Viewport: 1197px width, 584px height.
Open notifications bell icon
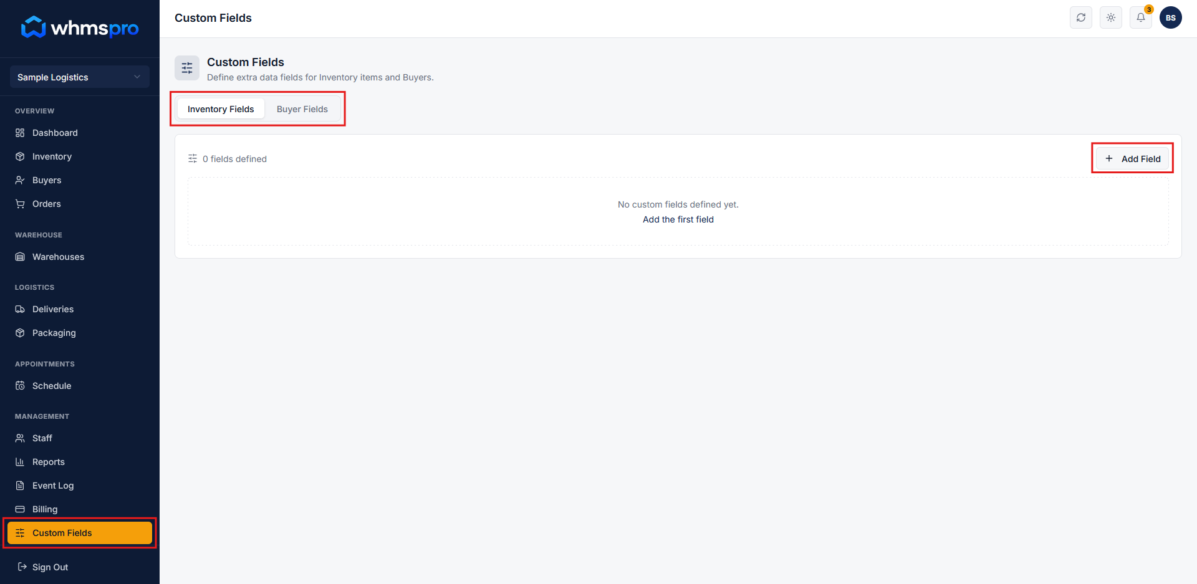[1141, 17]
